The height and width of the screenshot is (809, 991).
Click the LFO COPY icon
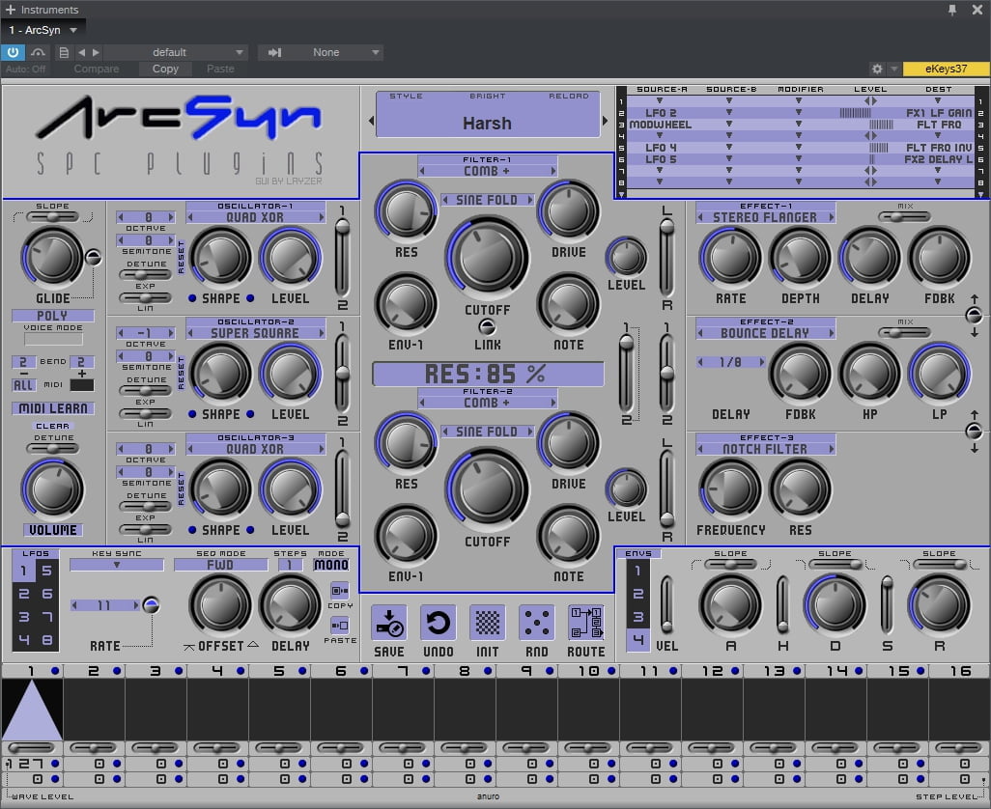click(340, 591)
